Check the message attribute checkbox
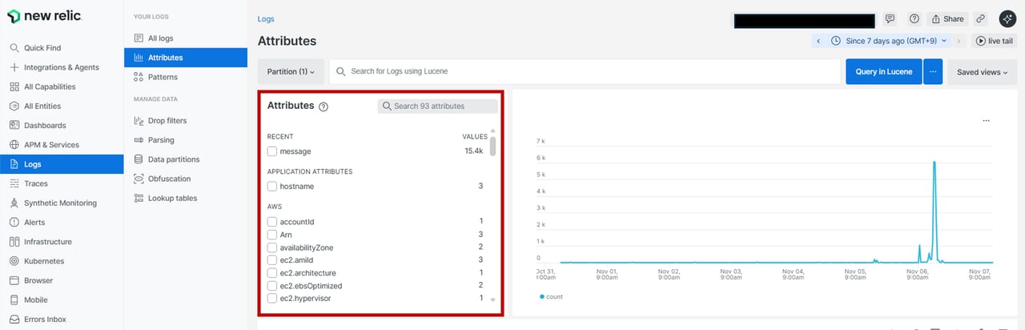 click(272, 151)
